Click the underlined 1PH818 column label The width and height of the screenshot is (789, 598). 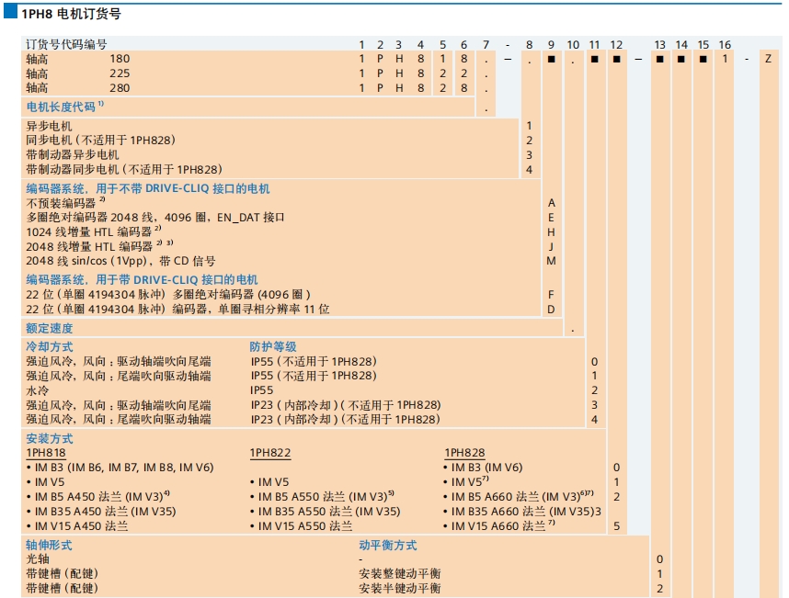click(45, 453)
